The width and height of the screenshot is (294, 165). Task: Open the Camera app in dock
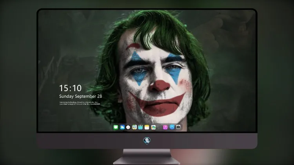[178, 127]
